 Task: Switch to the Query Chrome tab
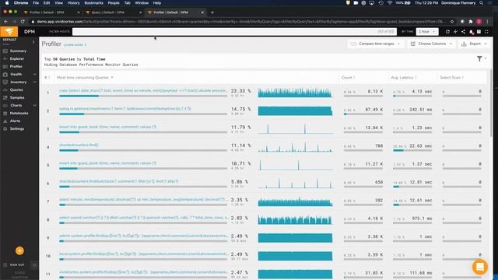pyautogui.click(x=113, y=12)
